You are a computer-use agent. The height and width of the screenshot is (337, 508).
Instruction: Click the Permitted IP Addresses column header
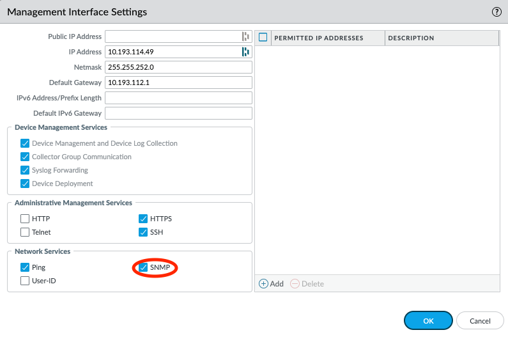(318, 38)
